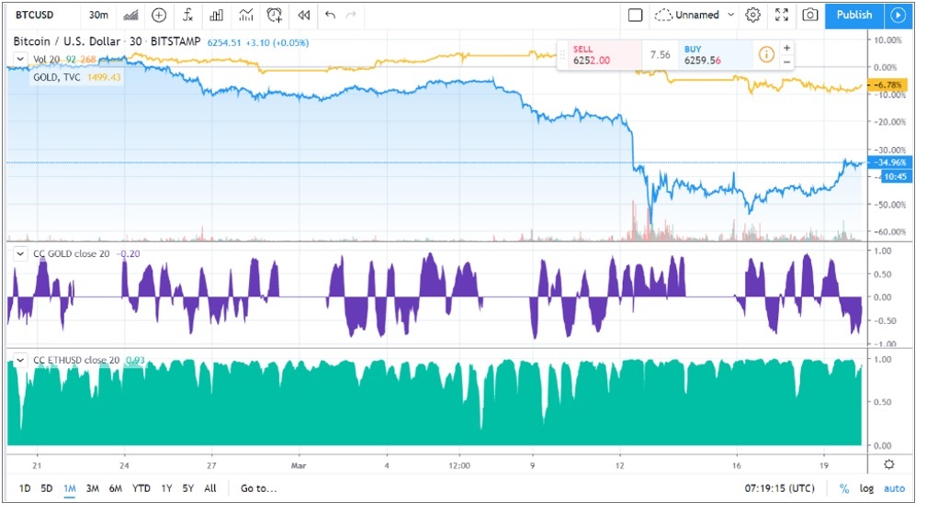Enter fullscreen mode using arrows icon
Viewport: 927px width, 514px height.
(782, 15)
